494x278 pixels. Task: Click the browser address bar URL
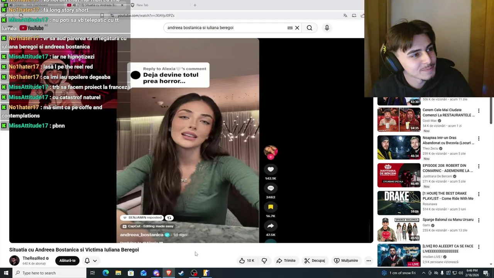coord(146,15)
